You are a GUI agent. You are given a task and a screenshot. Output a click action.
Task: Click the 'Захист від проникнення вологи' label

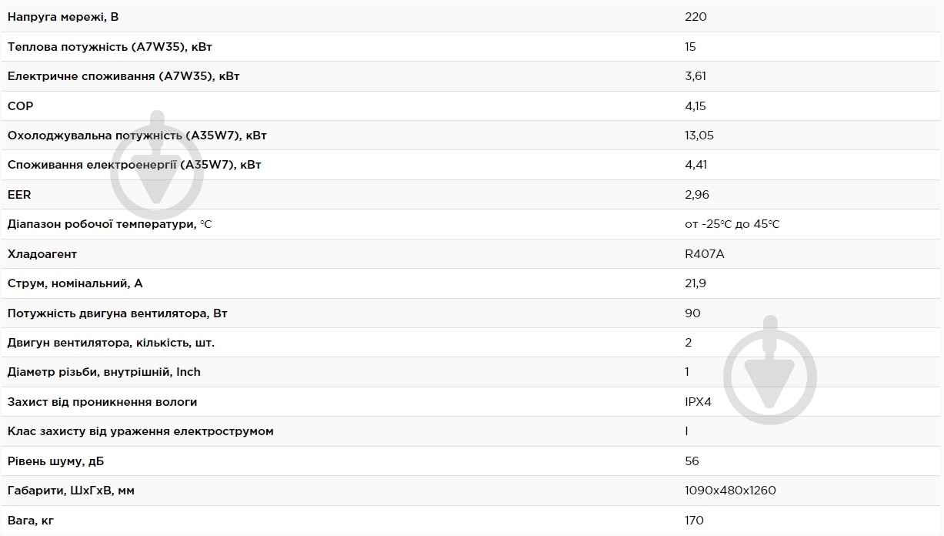tap(102, 402)
